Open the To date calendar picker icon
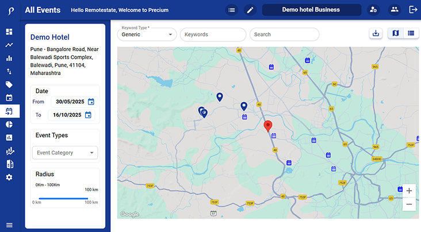The height and width of the screenshot is (232, 421). point(88,115)
